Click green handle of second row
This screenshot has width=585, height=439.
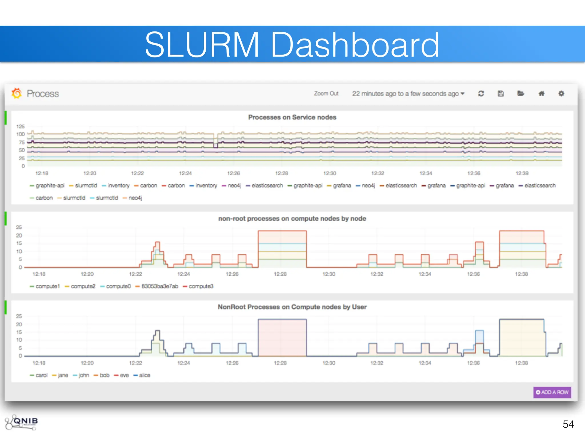point(6,219)
